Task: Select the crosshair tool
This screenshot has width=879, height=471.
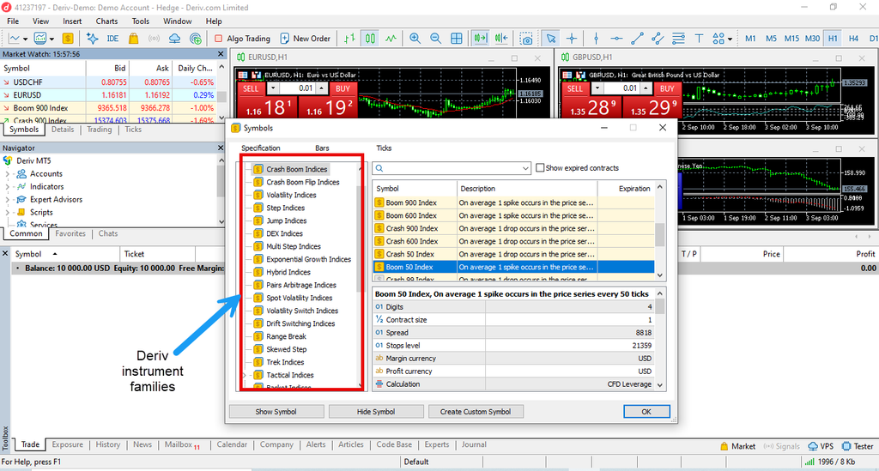Action: [x=571, y=39]
